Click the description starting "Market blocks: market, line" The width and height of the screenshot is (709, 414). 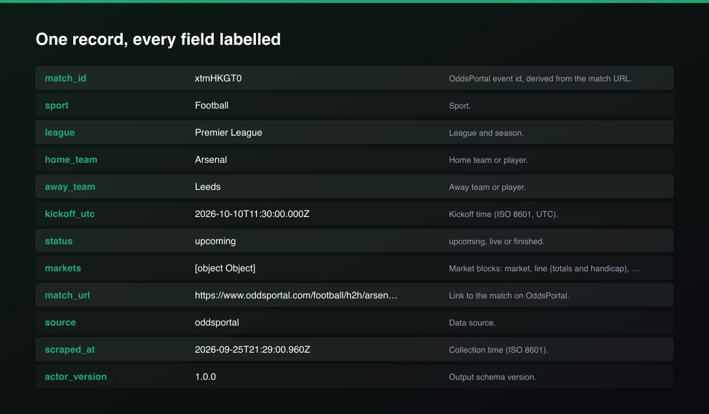coord(544,269)
